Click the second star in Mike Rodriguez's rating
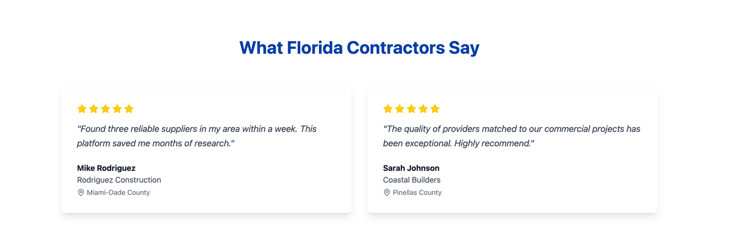Image resolution: width=740 pixels, height=252 pixels. (94, 109)
